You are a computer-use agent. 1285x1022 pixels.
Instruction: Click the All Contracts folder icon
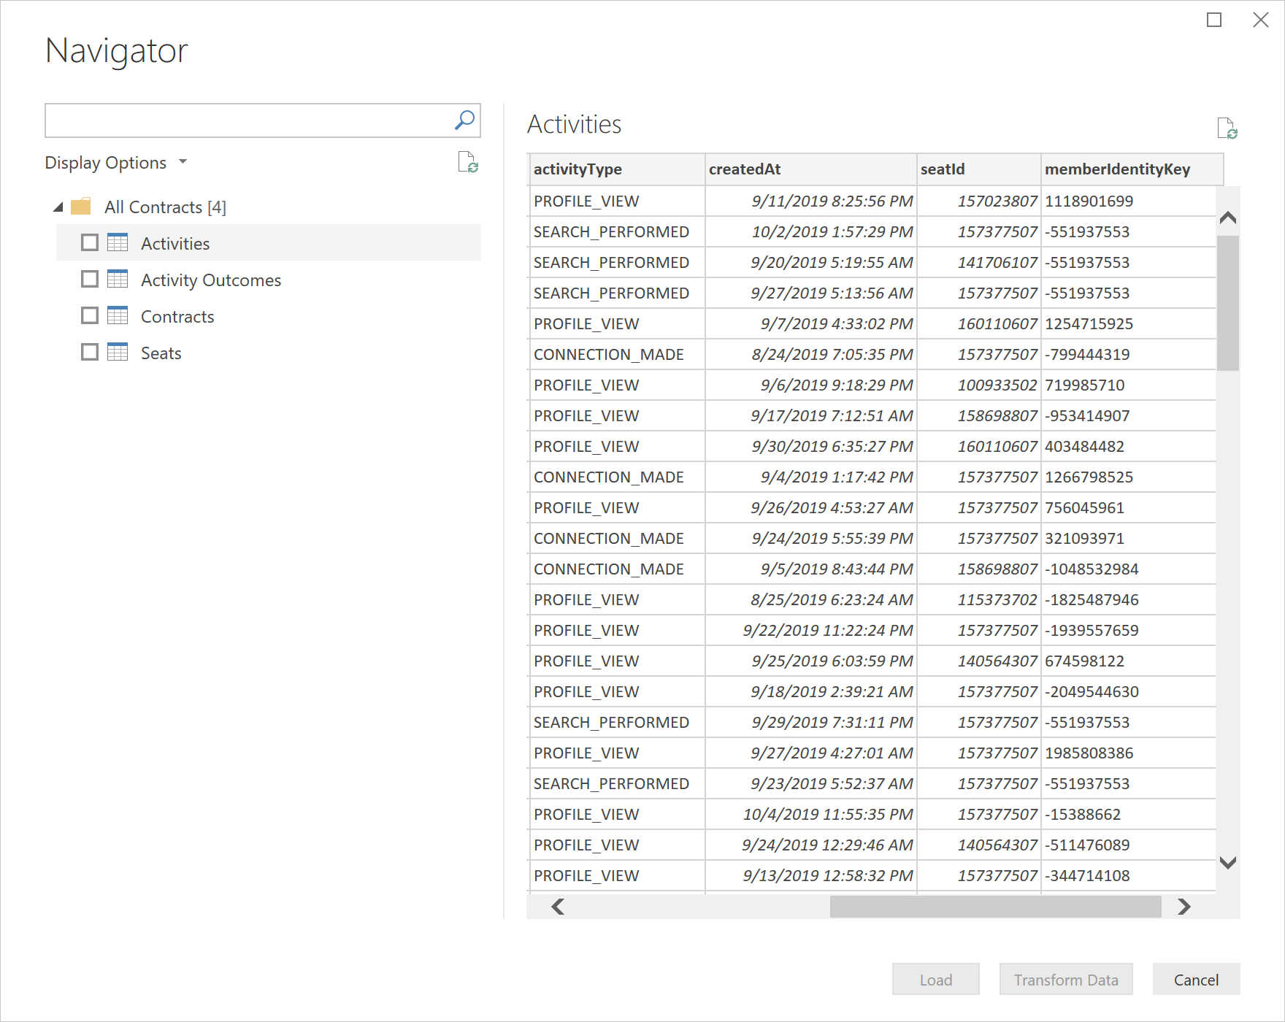pyautogui.click(x=81, y=207)
